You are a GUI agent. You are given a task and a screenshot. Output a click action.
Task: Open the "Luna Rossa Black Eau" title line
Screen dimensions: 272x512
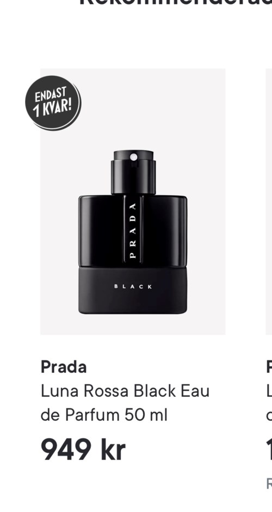tap(125, 391)
